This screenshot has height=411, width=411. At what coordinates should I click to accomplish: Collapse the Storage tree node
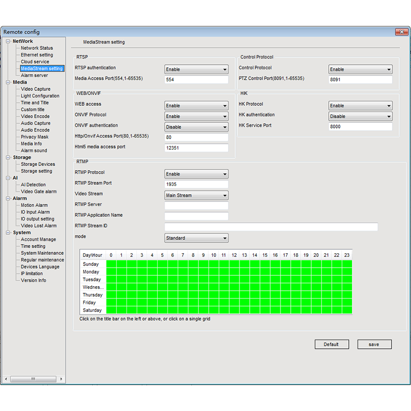8,158
